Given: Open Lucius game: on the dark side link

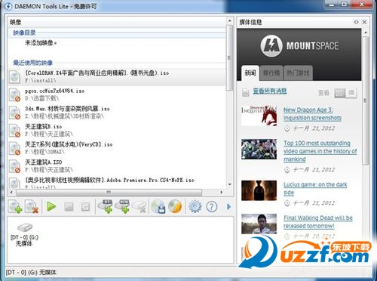Looking at the screenshot, I should (315, 189).
